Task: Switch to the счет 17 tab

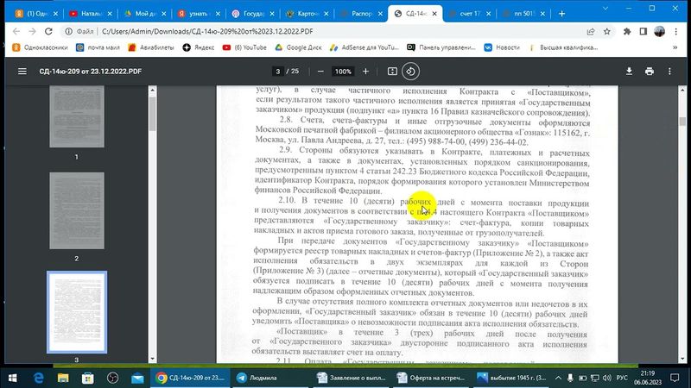Action: click(x=469, y=14)
